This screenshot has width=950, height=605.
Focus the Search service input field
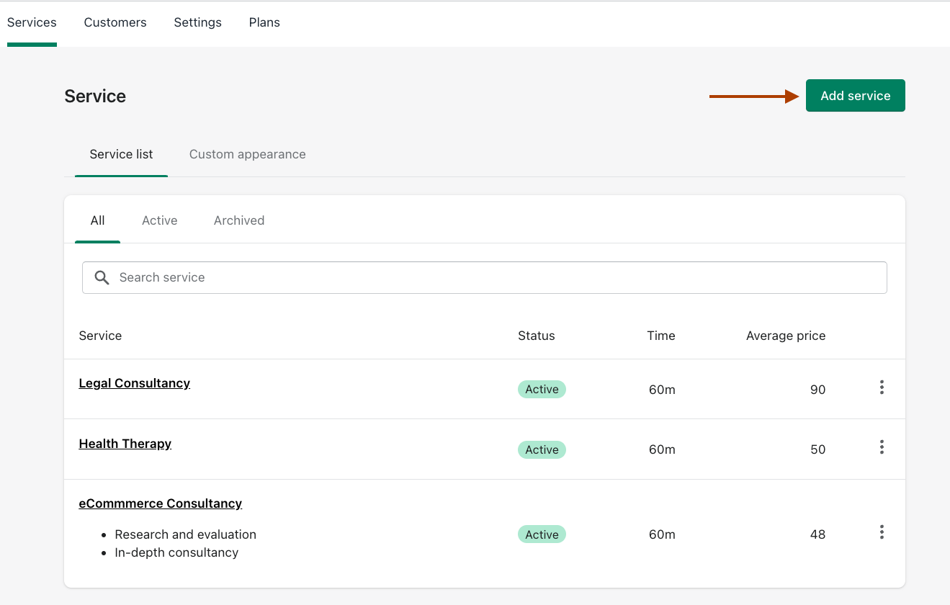click(x=490, y=277)
